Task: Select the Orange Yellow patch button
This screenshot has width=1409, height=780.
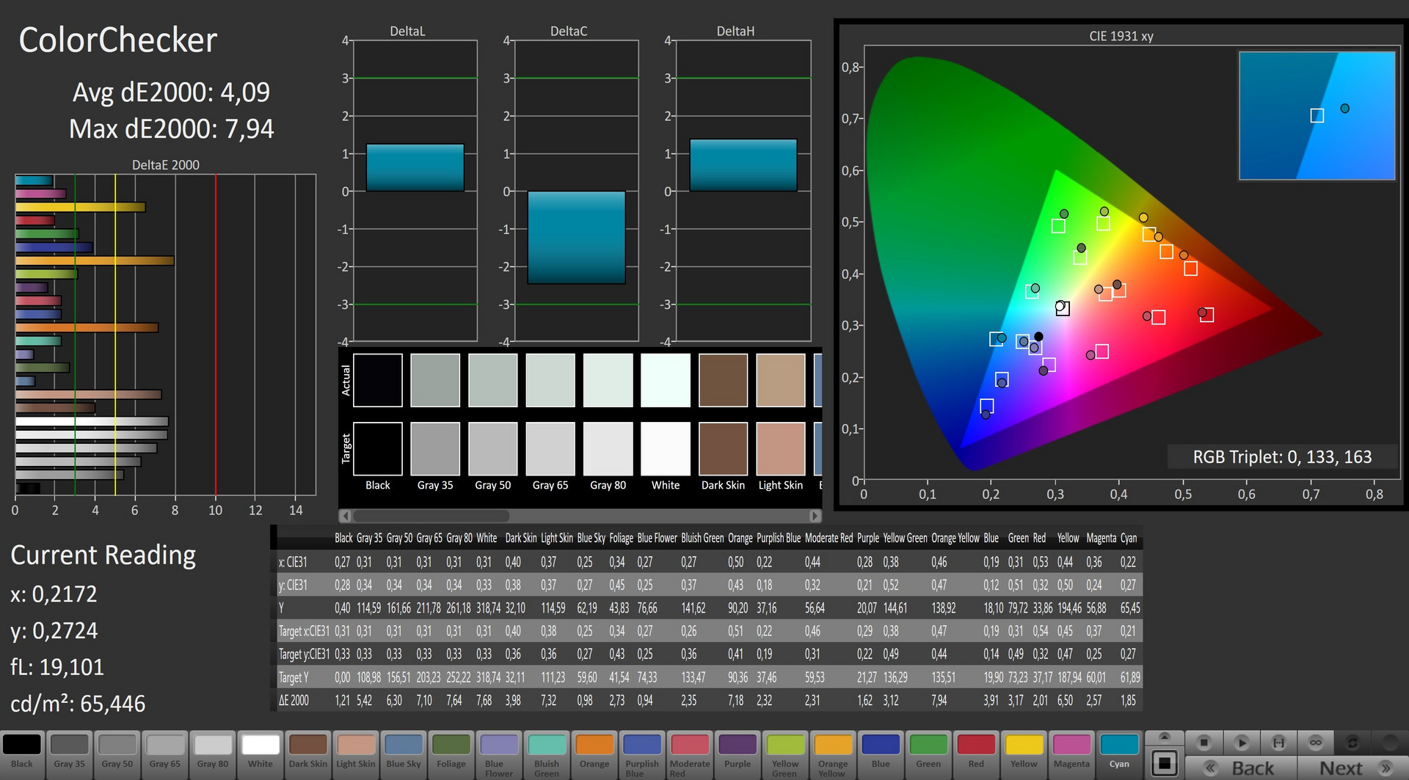Action: 833,754
